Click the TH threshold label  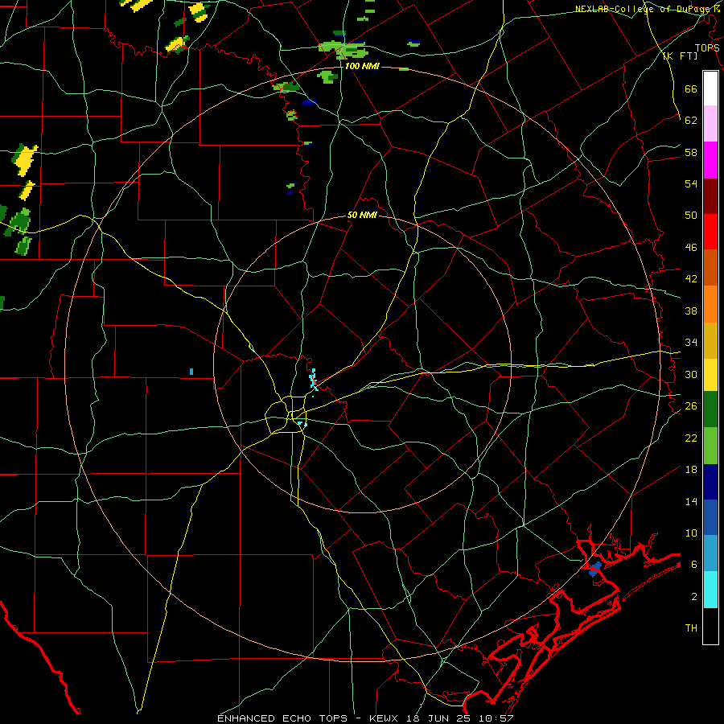691,628
